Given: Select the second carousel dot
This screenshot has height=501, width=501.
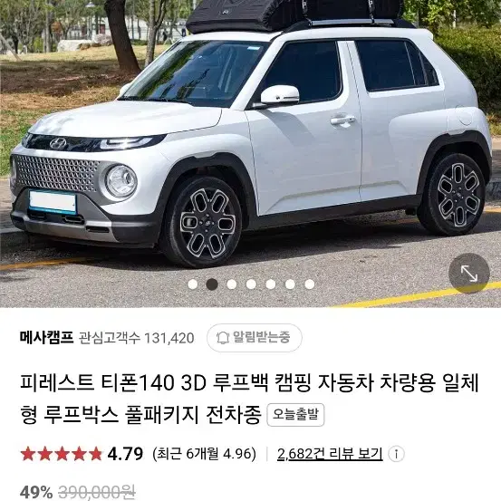Looking at the screenshot, I should (x=212, y=284).
